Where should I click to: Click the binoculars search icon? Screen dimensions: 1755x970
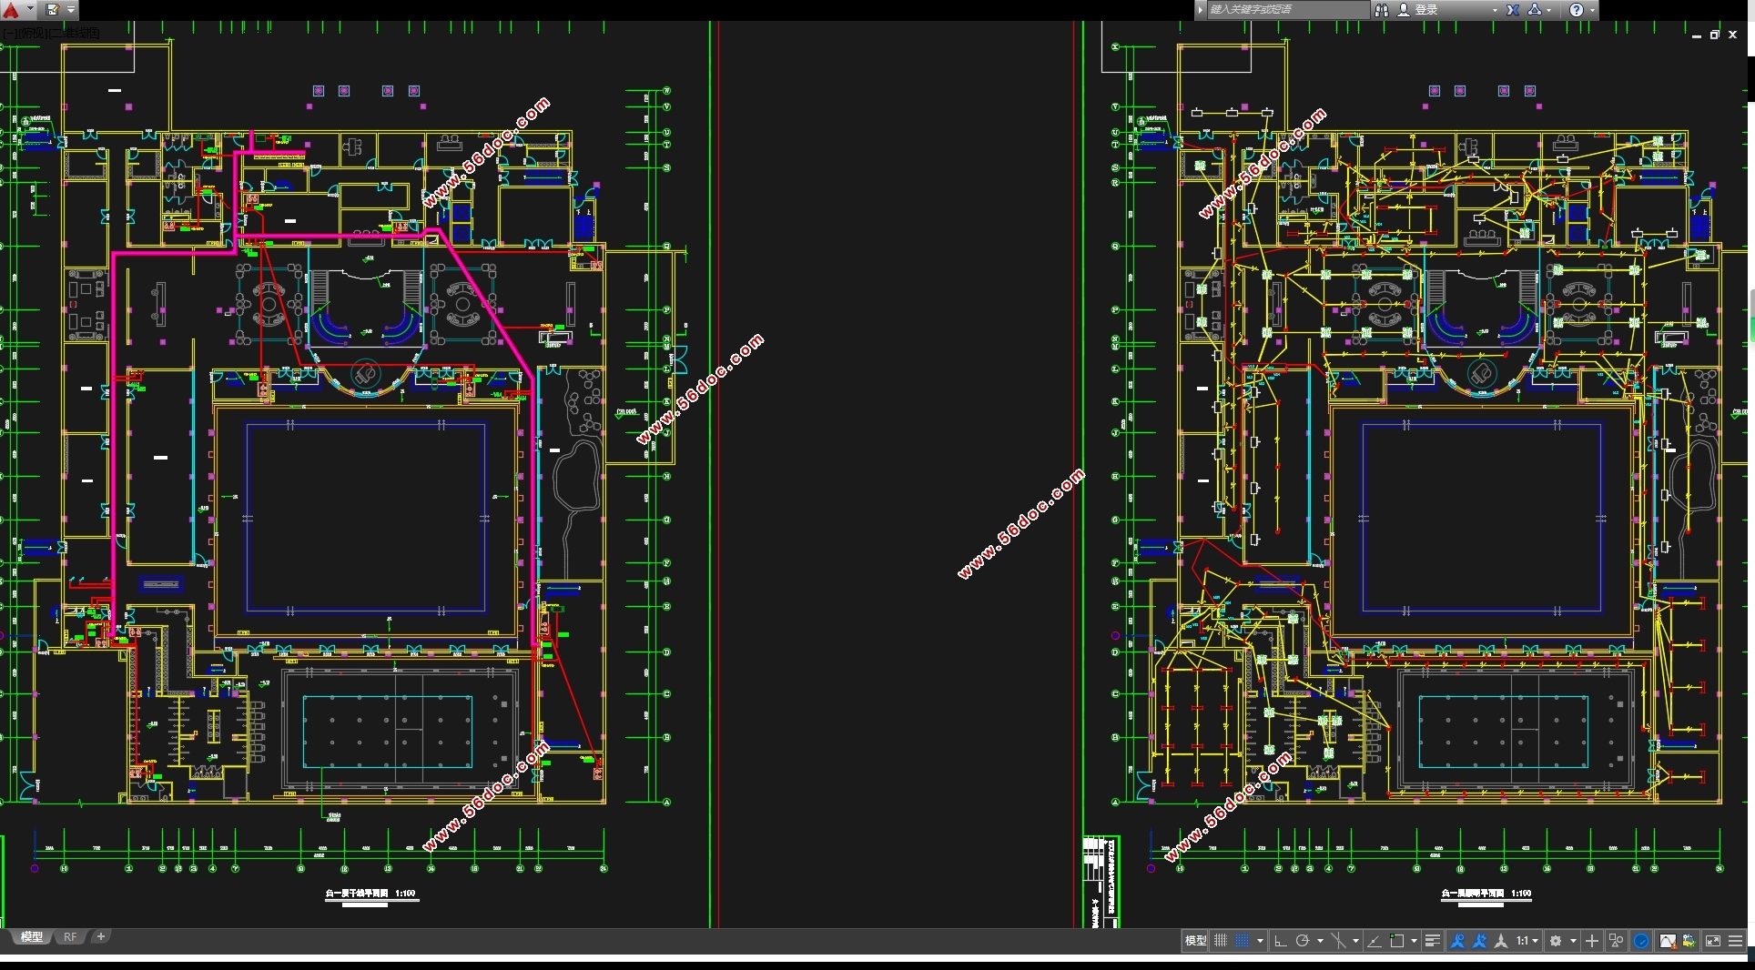point(1382,10)
